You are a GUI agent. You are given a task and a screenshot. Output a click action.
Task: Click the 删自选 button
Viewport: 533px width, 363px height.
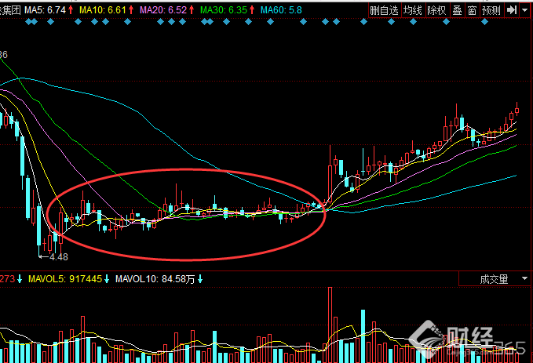[384, 10]
